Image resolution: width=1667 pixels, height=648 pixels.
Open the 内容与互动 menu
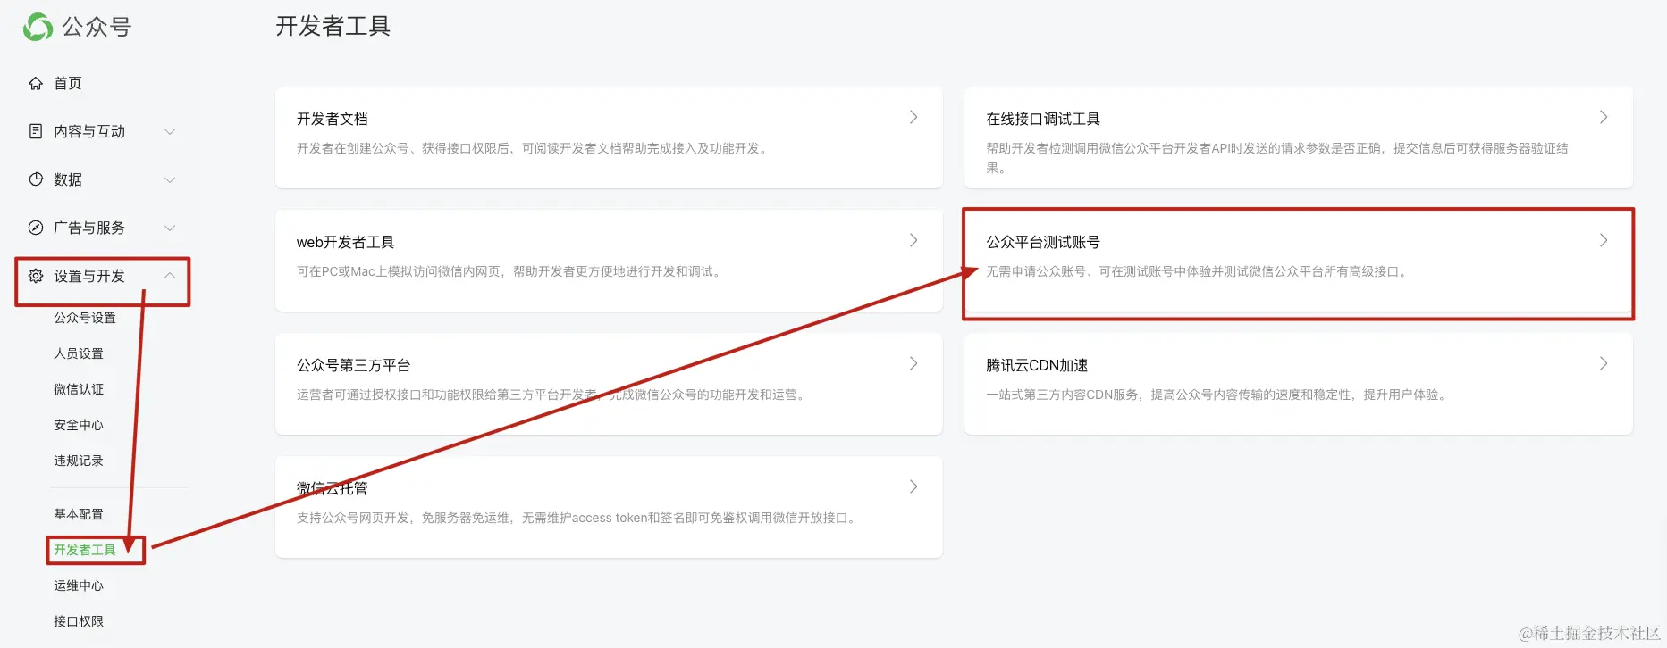[89, 131]
